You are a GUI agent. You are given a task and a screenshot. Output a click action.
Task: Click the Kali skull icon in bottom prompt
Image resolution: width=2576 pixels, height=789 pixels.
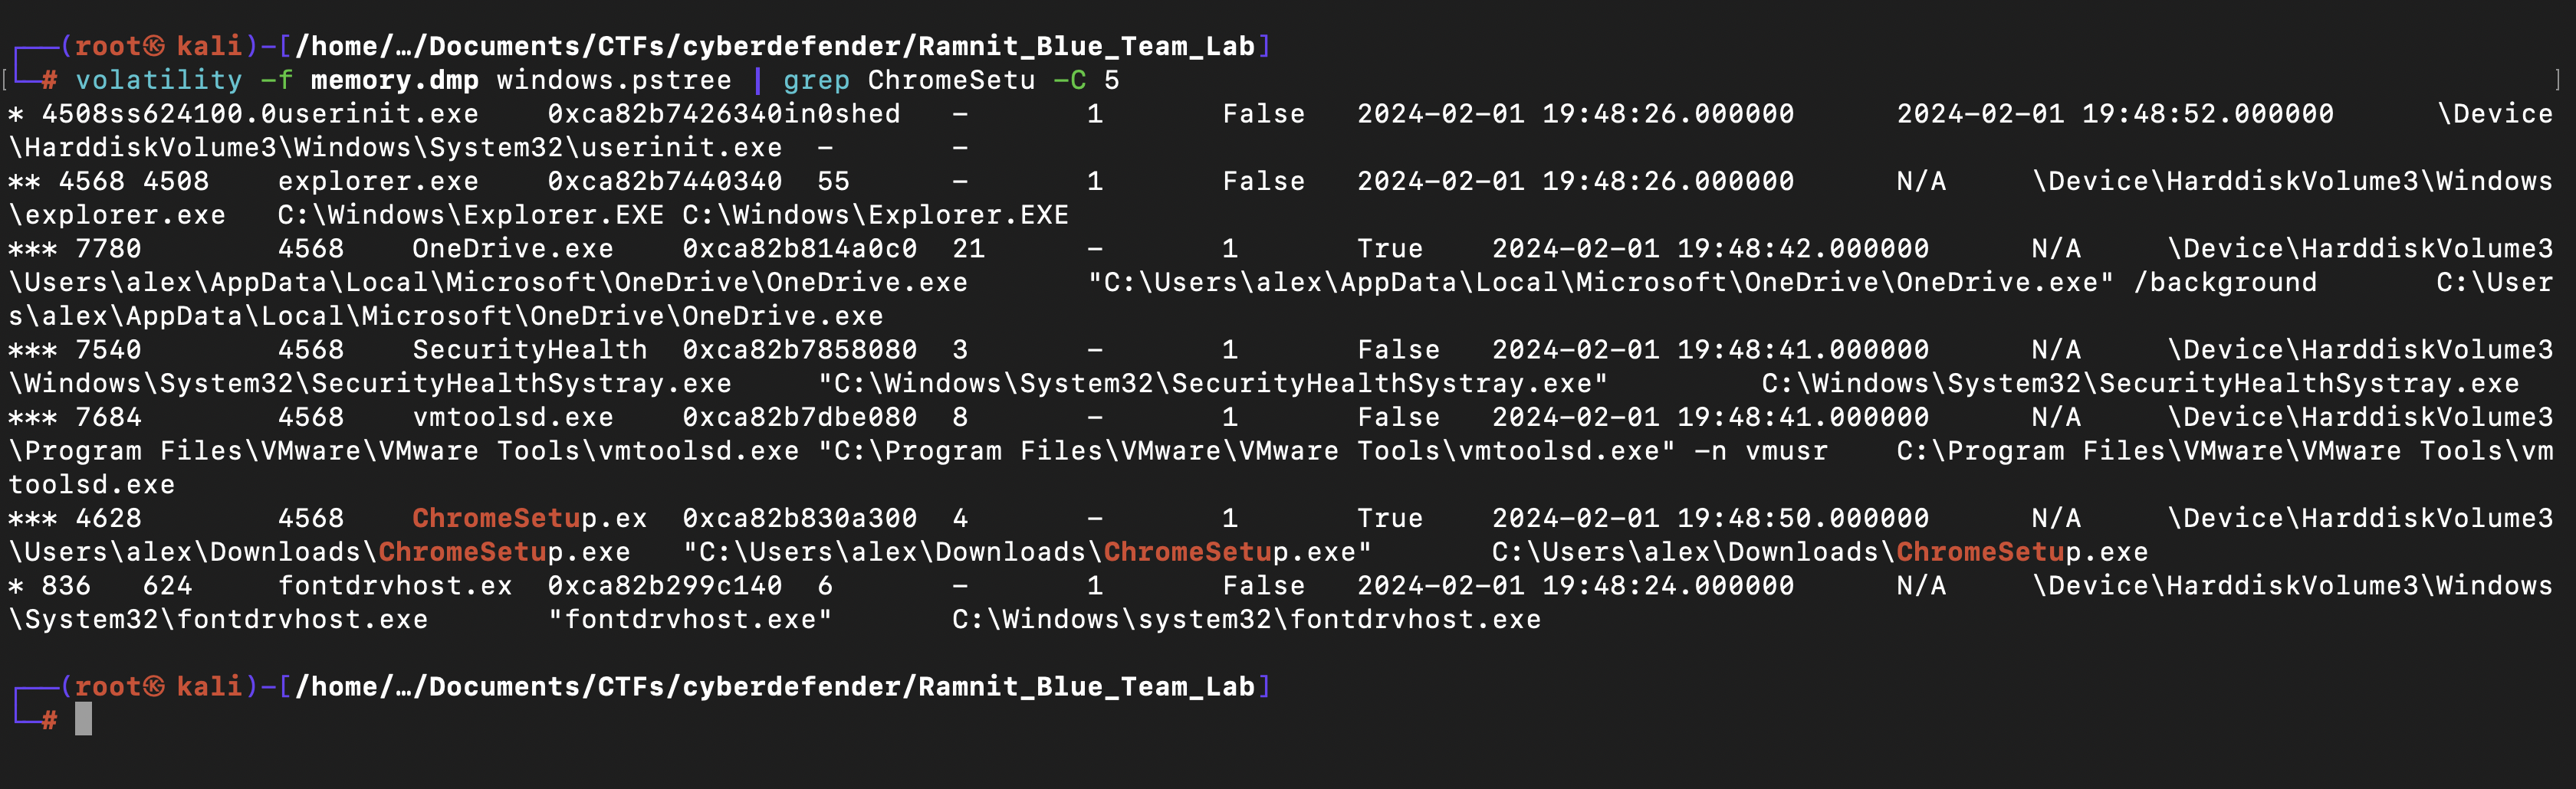pos(153,686)
